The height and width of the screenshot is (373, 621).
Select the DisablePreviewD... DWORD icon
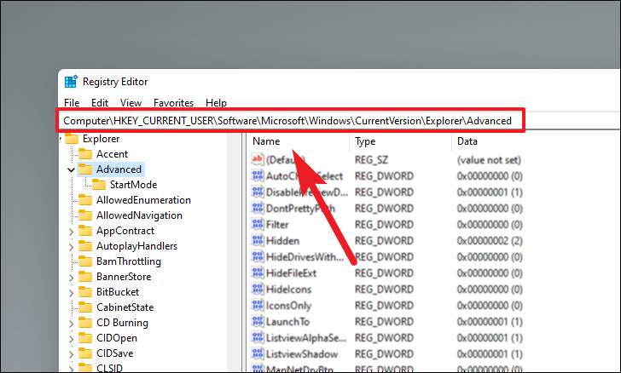(x=258, y=192)
